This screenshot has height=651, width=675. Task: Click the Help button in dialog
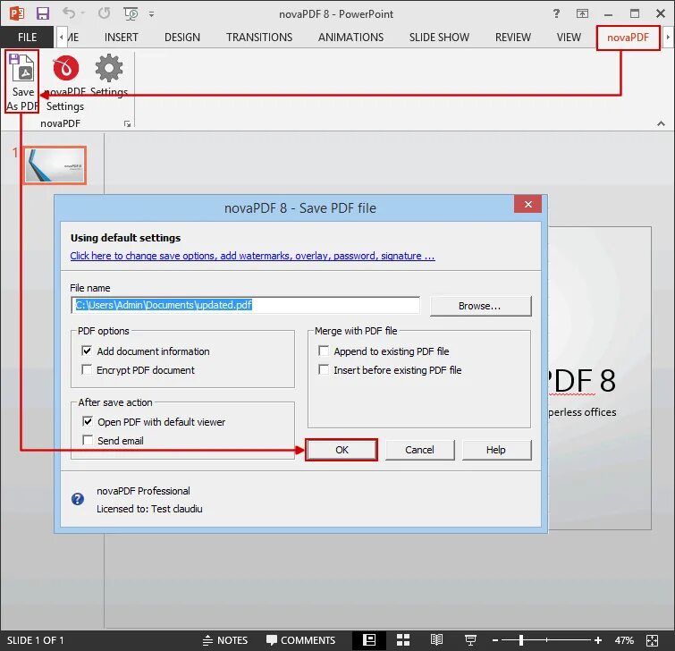[x=496, y=450]
